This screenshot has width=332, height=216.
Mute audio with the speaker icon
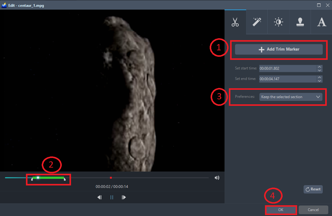click(x=217, y=178)
